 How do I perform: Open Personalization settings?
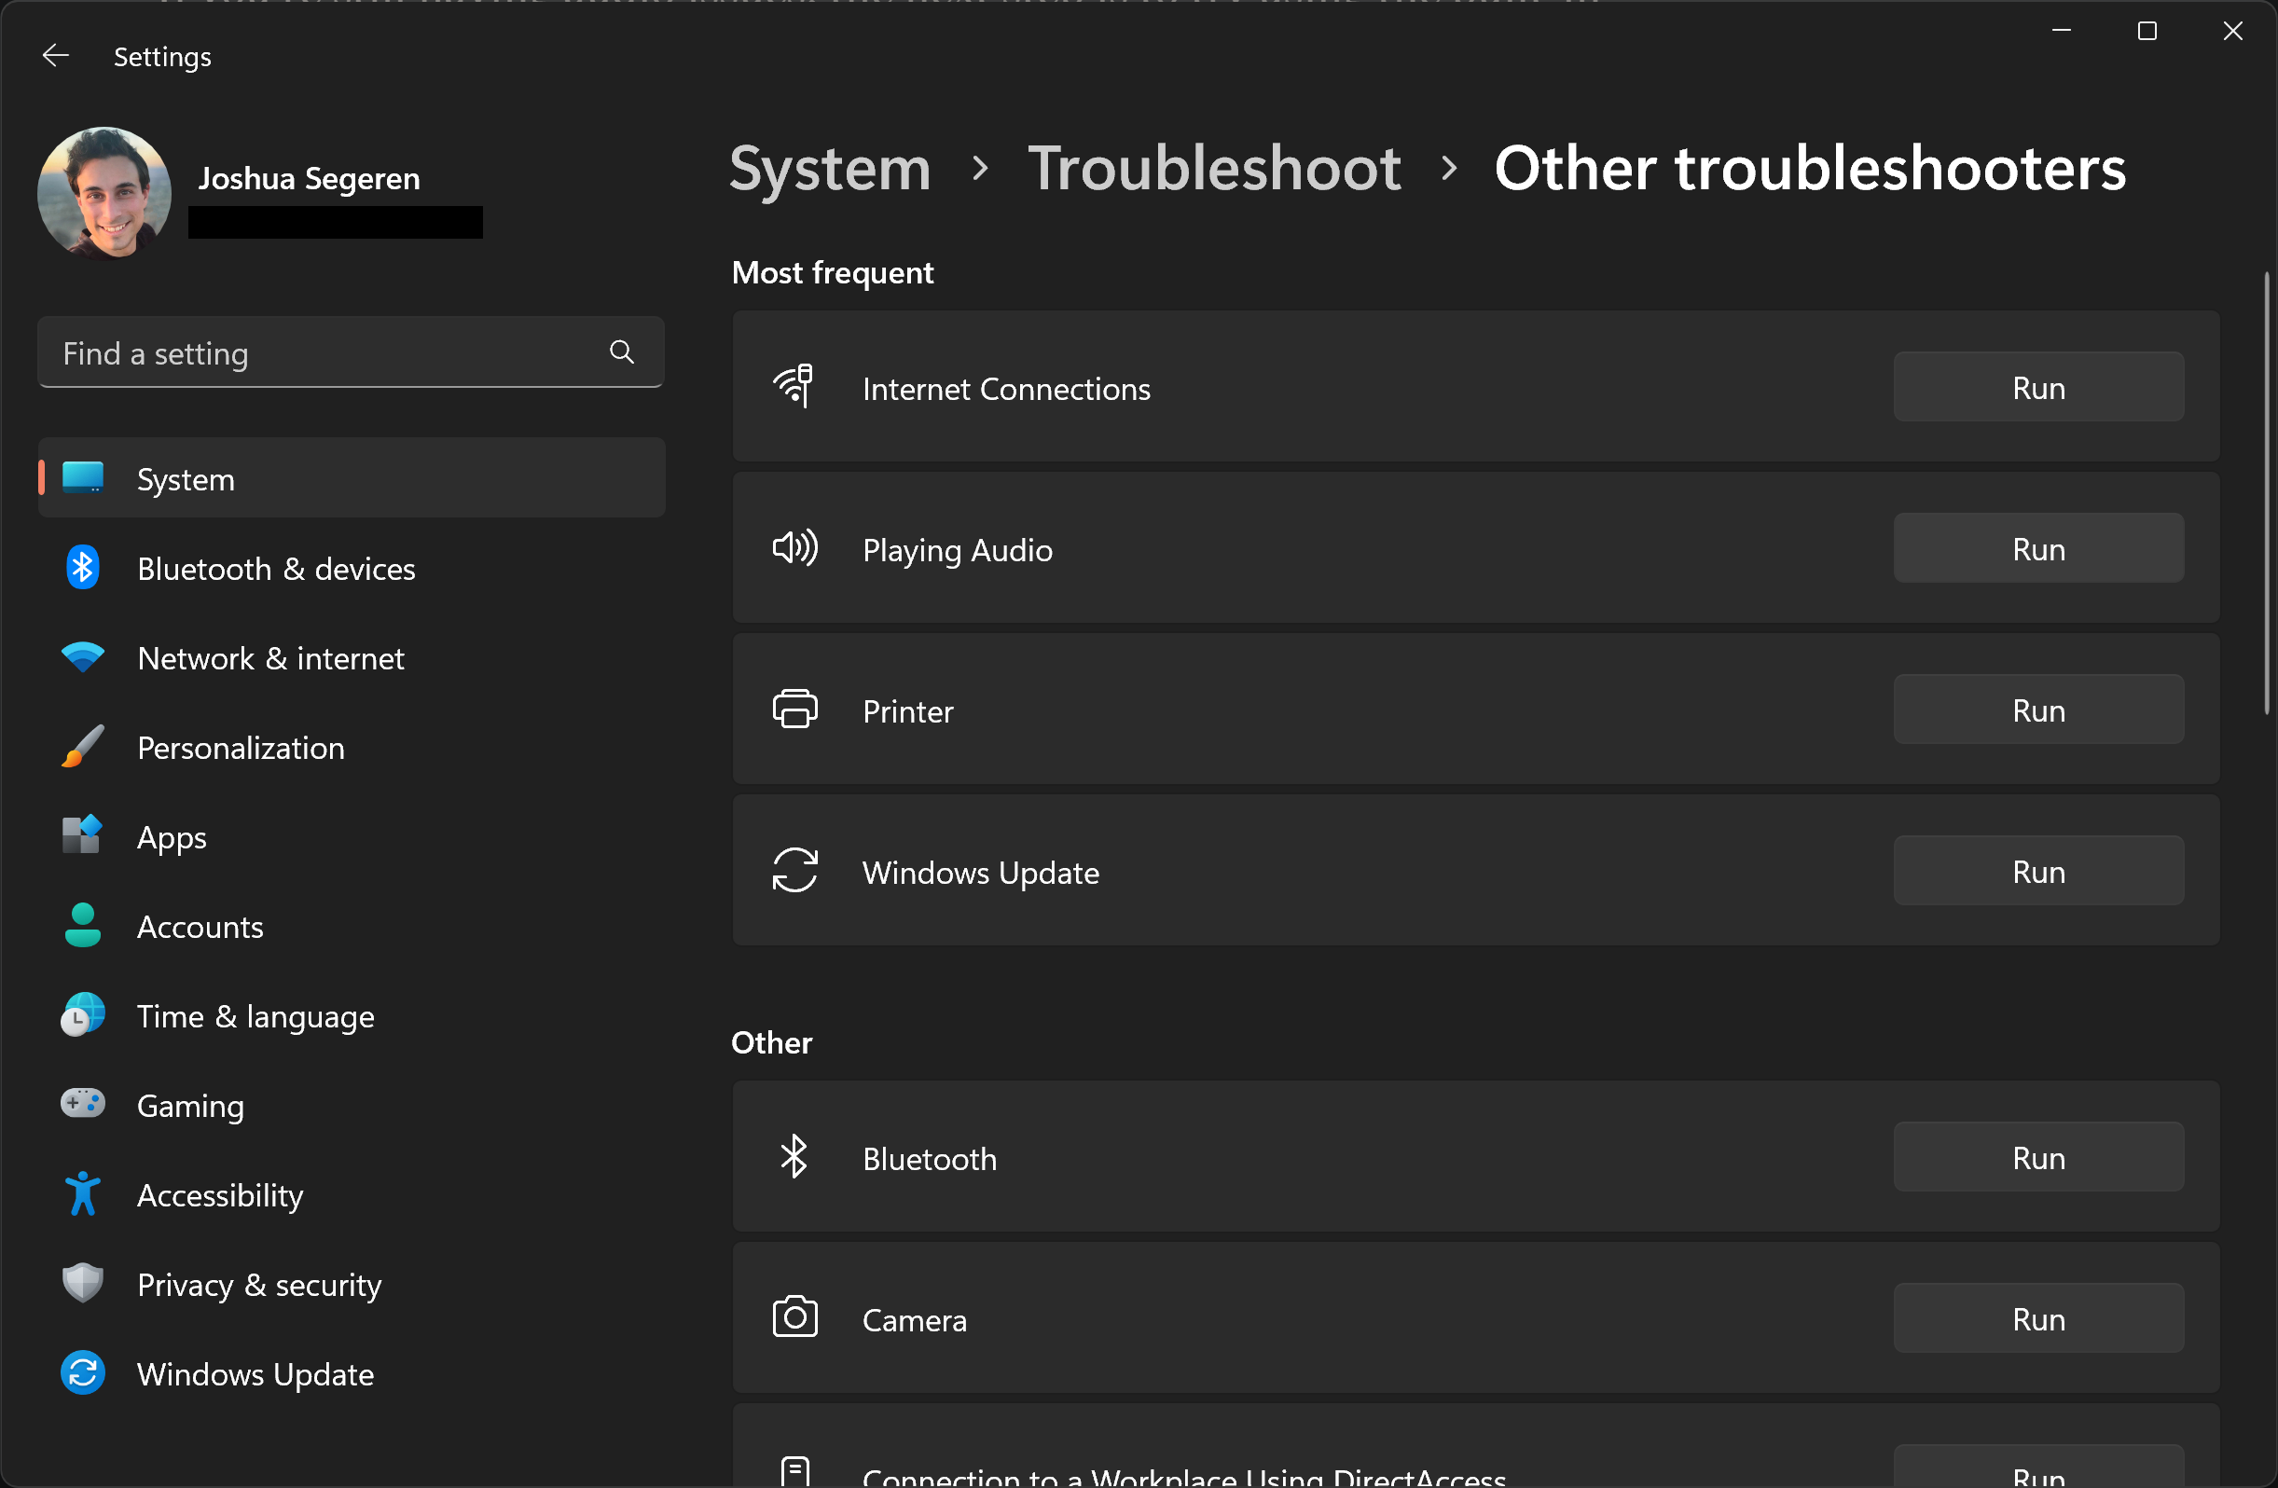pyautogui.click(x=352, y=747)
